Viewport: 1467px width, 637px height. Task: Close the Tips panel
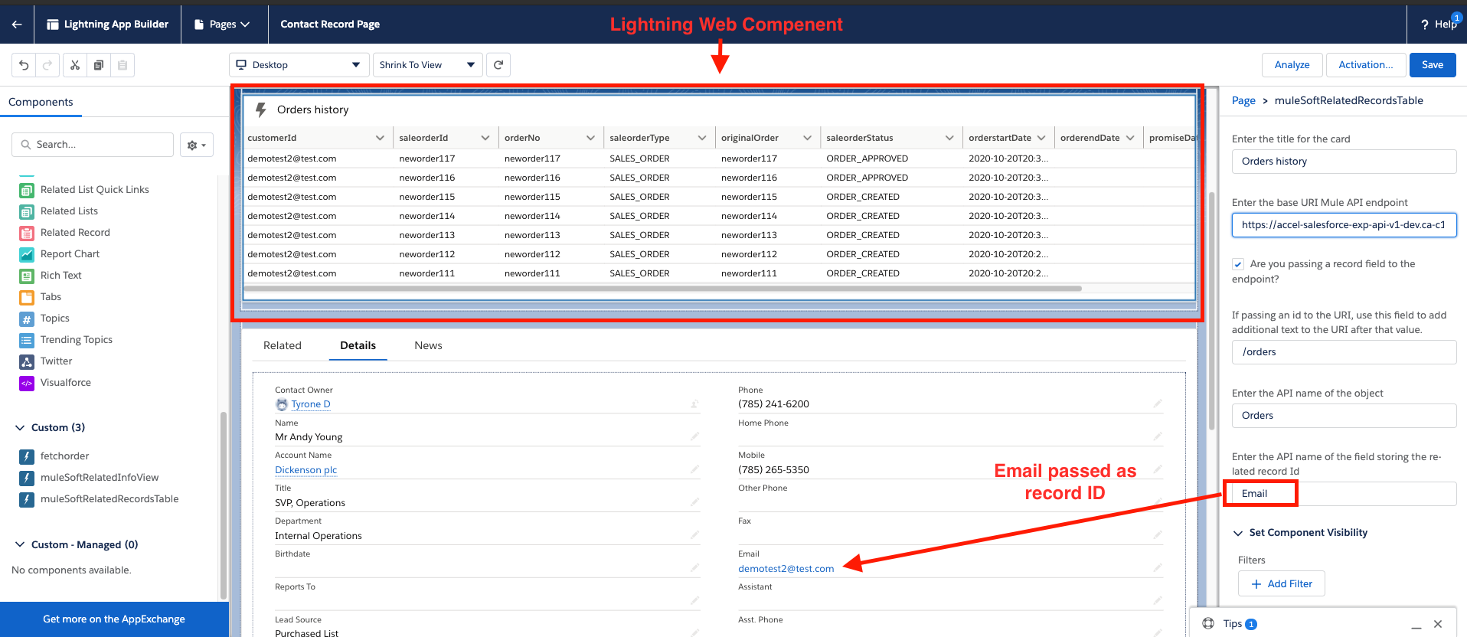(x=1438, y=624)
